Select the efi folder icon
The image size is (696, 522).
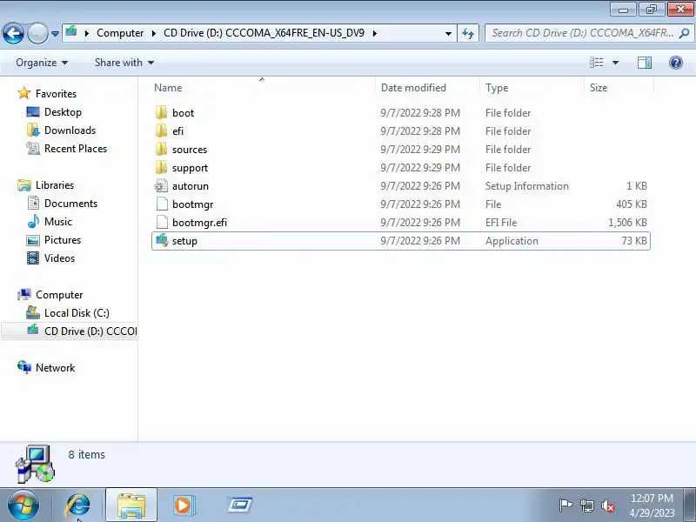click(x=162, y=130)
